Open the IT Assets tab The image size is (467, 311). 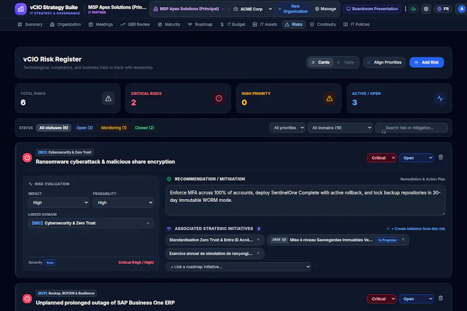point(265,25)
